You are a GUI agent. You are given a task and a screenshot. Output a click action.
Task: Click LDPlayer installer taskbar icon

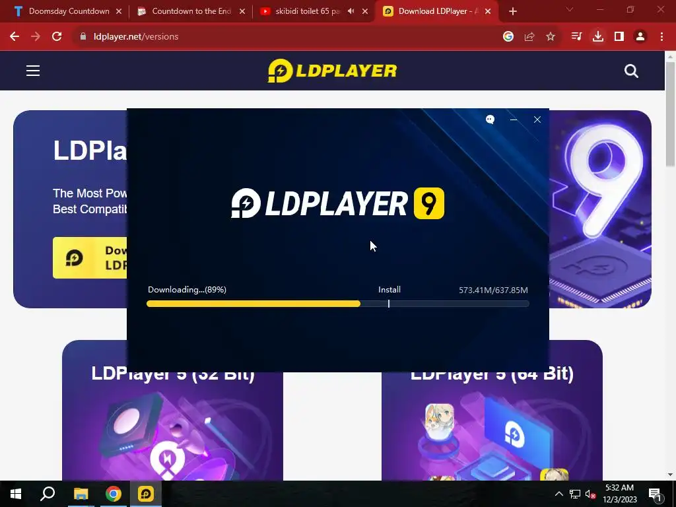146,494
